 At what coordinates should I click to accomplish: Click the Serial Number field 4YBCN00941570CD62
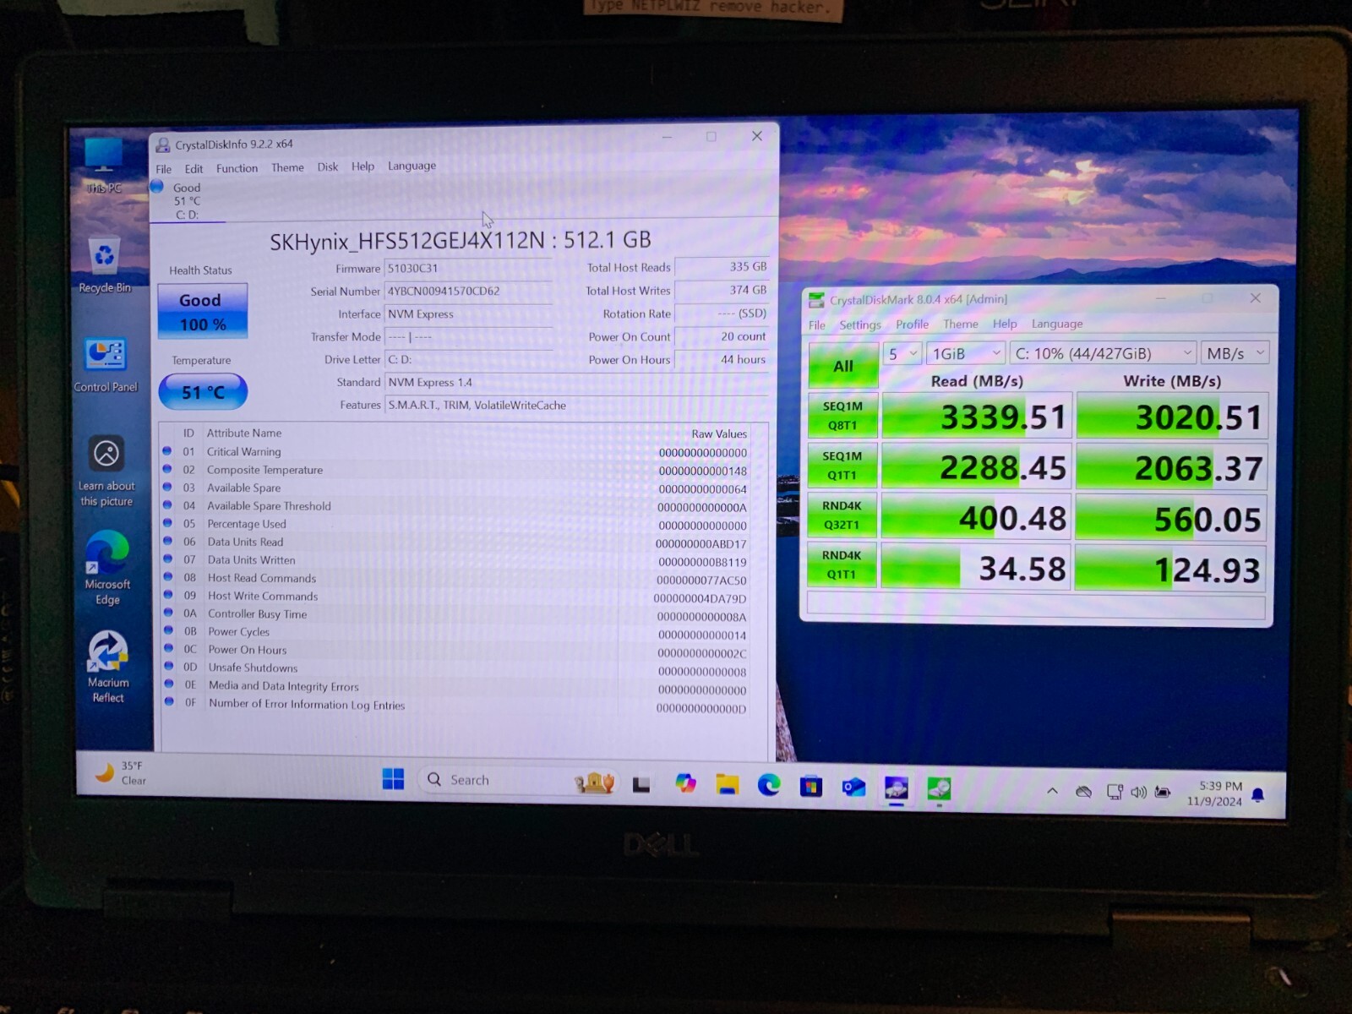pyautogui.click(x=468, y=291)
